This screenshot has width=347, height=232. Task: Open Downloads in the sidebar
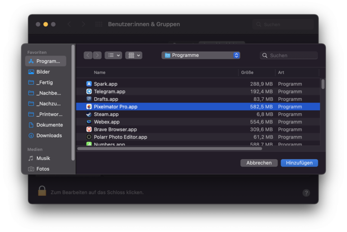click(x=46, y=135)
